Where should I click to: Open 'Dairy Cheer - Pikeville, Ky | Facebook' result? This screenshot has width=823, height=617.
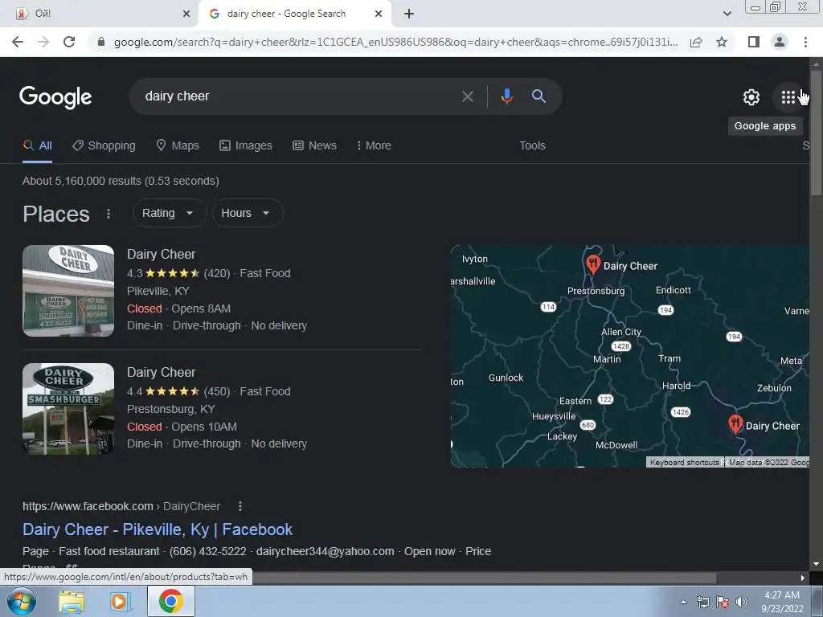pos(158,529)
